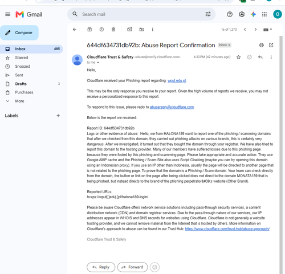The width and height of the screenshot is (285, 274).
Task: Remove the Inbox label tag
Action: (x=229, y=45)
